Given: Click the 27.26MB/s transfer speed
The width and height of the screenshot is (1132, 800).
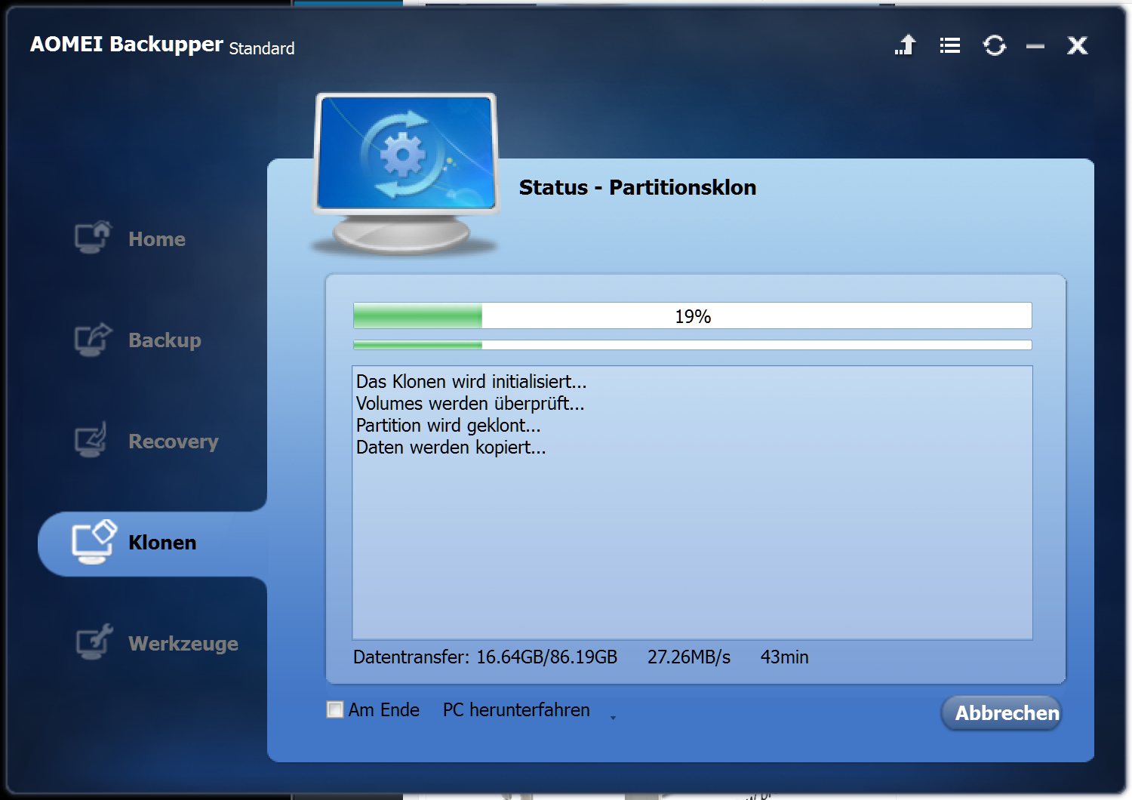Looking at the screenshot, I should [x=689, y=657].
